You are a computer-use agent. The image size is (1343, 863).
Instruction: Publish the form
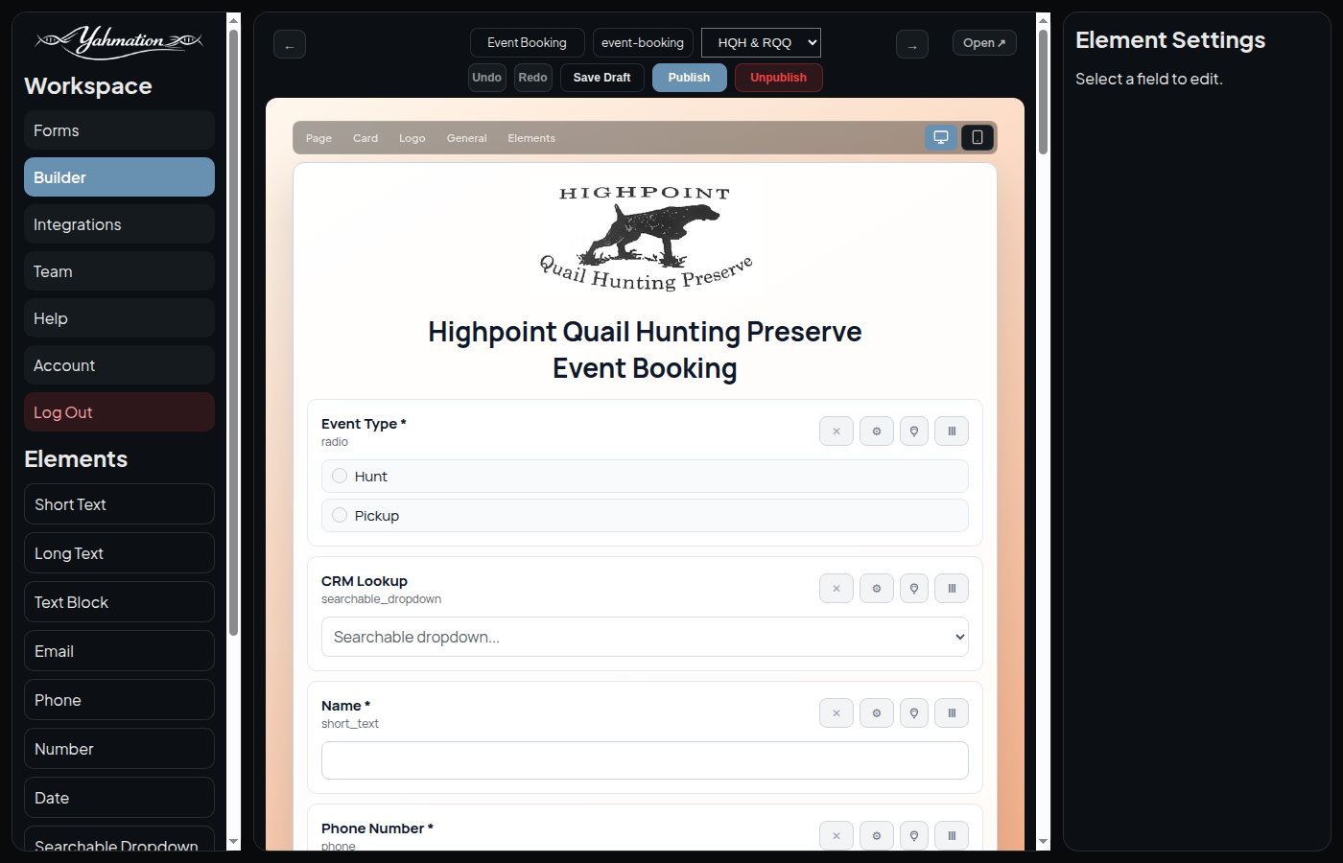click(690, 78)
